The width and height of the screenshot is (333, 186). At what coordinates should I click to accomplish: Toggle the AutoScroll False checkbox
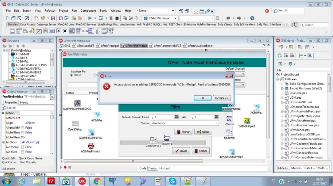coord(23,147)
